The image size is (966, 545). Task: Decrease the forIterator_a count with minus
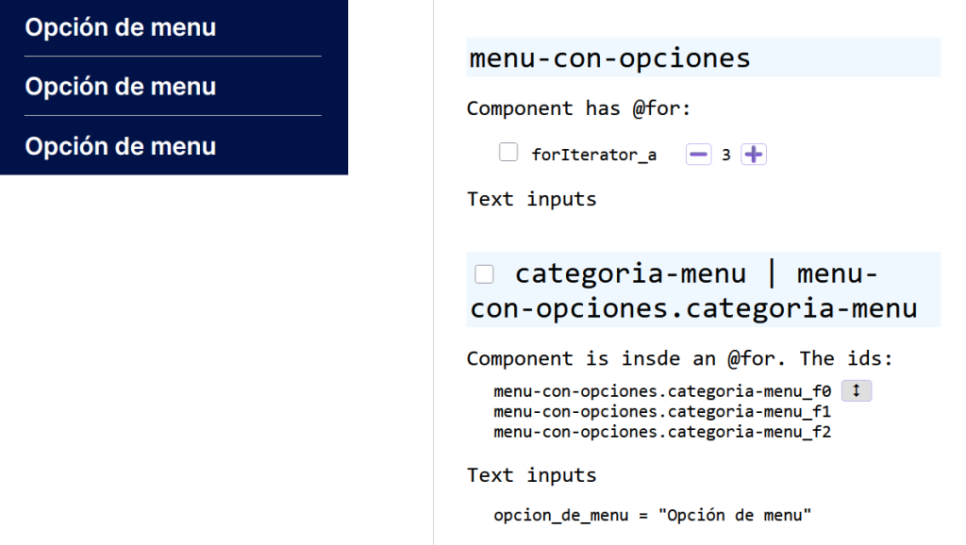(x=698, y=155)
